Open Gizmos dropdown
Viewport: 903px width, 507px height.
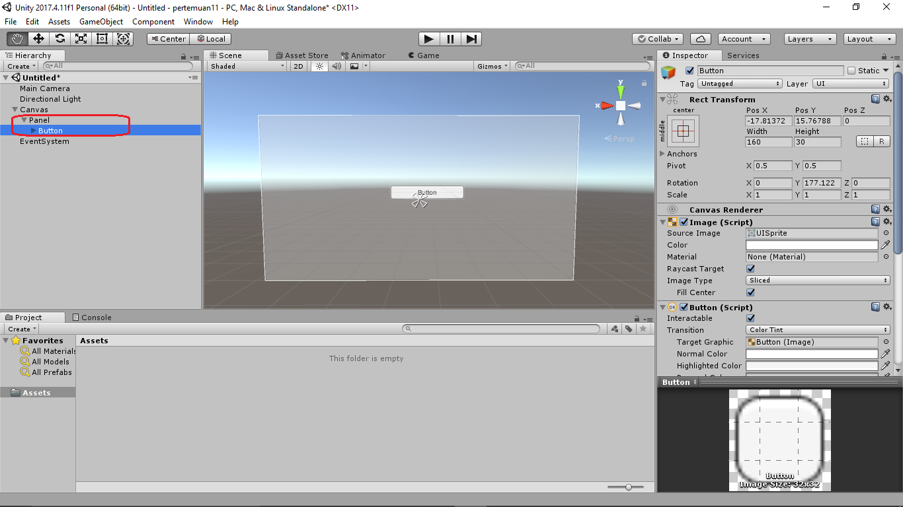pyautogui.click(x=493, y=66)
